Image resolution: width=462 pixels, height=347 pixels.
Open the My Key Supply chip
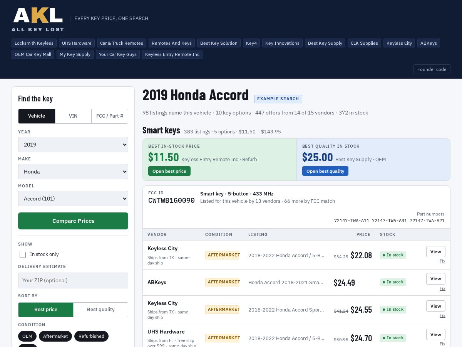click(75, 54)
